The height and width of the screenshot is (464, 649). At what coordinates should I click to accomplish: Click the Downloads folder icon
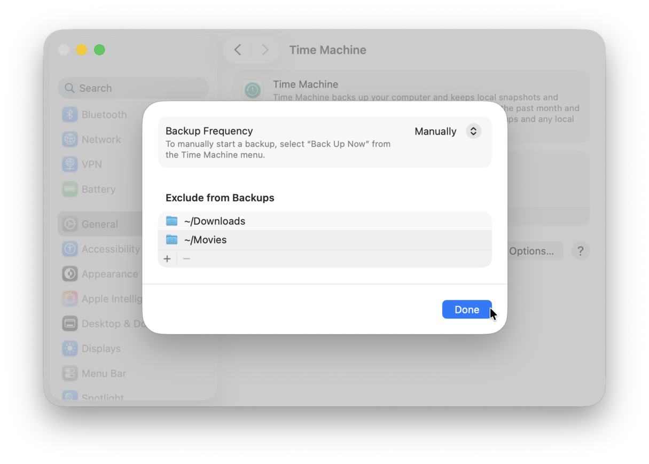click(171, 221)
